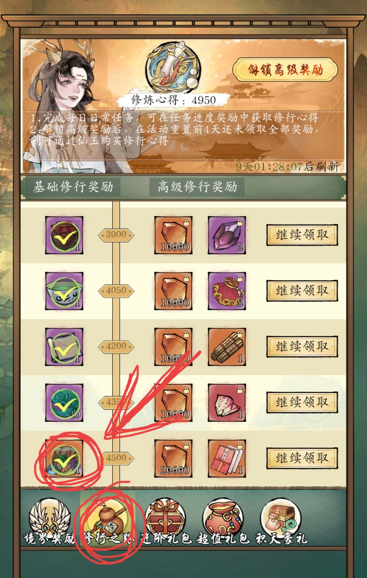Image resolution: width=367 pixels, height=578 pixels.
Task: Select the 修行之路 gourd icon
Action: [x=108, y=518]
